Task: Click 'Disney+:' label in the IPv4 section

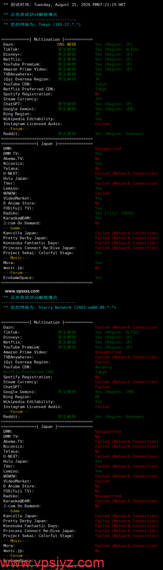Action: pos(13,54)
